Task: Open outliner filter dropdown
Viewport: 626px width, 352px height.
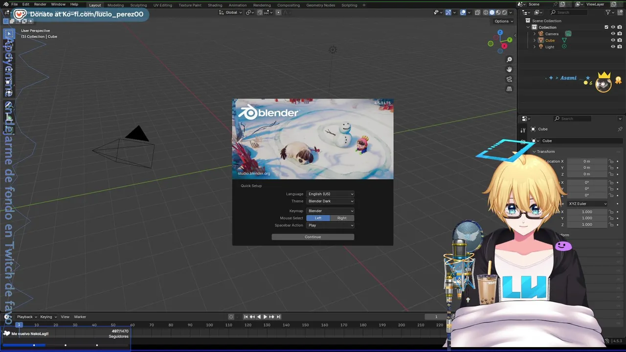Action: 610,12
